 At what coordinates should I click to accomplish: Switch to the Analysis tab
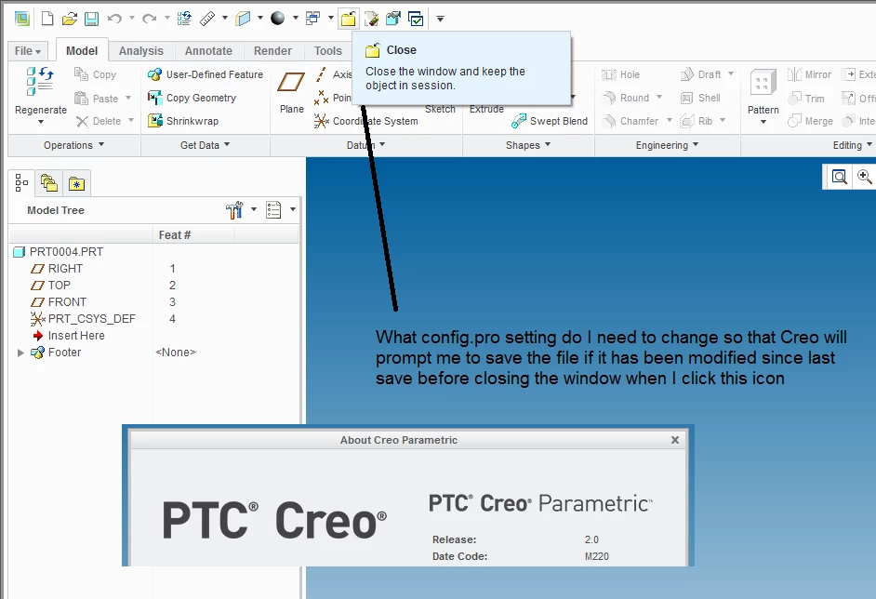point(140,51)
